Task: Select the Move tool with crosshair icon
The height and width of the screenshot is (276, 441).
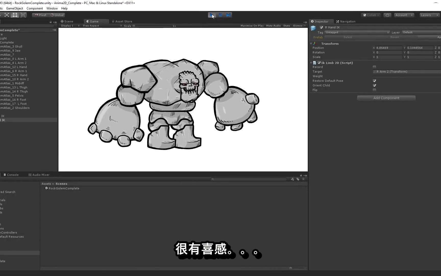Action: click(23, 15)
